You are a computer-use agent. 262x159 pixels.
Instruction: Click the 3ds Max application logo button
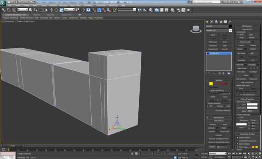(x=3, y=3)
